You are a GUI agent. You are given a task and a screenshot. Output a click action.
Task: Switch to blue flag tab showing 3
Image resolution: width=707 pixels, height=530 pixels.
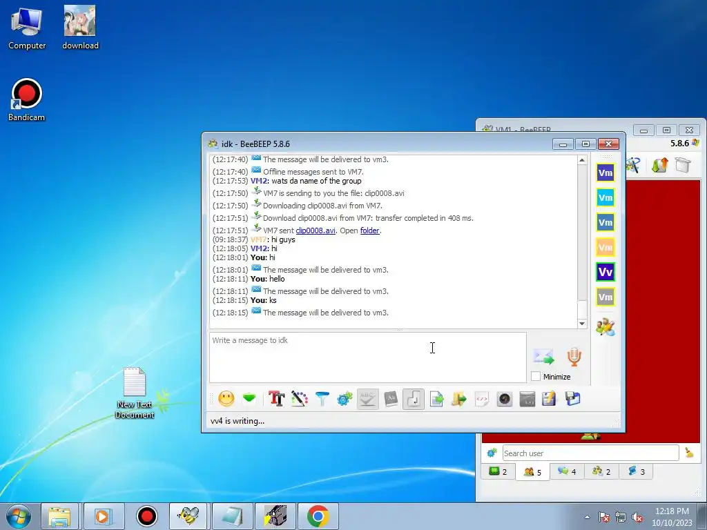click(x=636, y=471)
